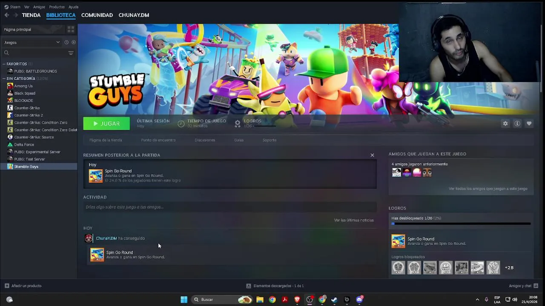Switch to COMUNIDAD tab
The width and height of the screenshot is (545, 306).
click(97, 15)
